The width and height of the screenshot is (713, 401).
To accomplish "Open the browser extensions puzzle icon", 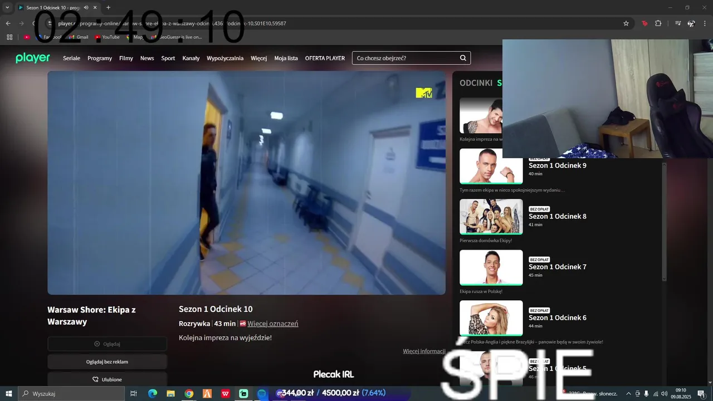I will pos(658,23).
